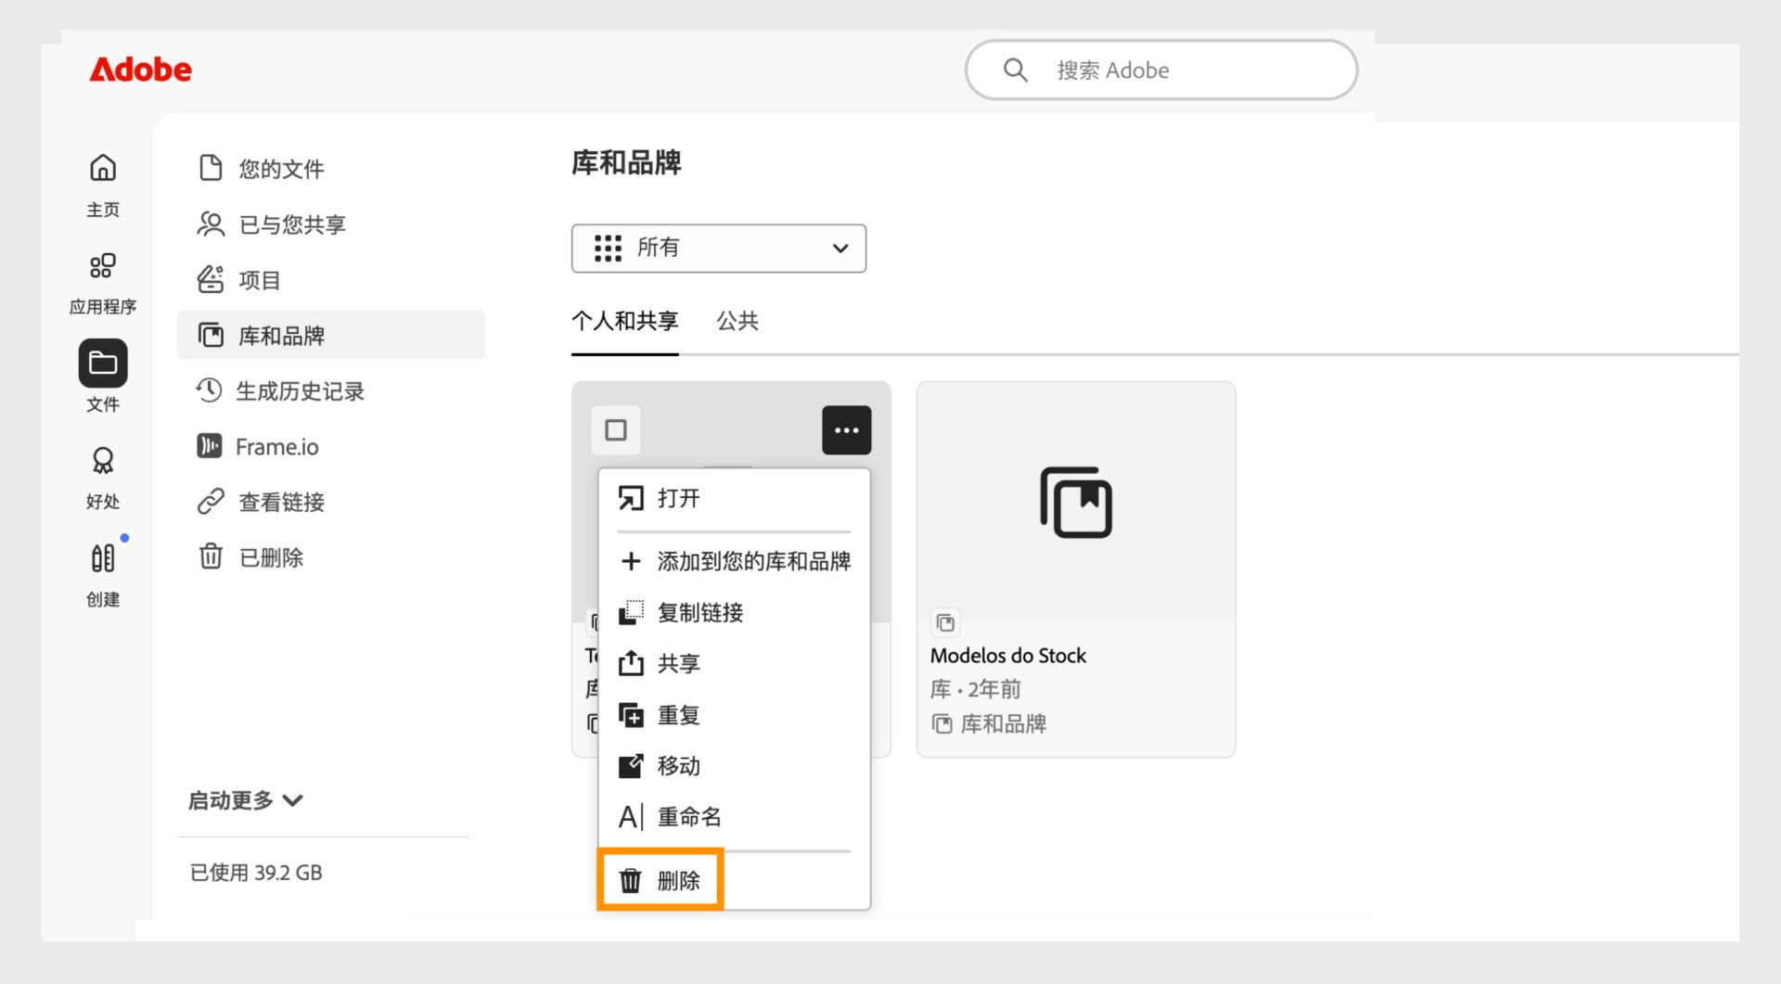
Task: Click 库 · 2年前 text on Modelos card
Action: point(975,689)
